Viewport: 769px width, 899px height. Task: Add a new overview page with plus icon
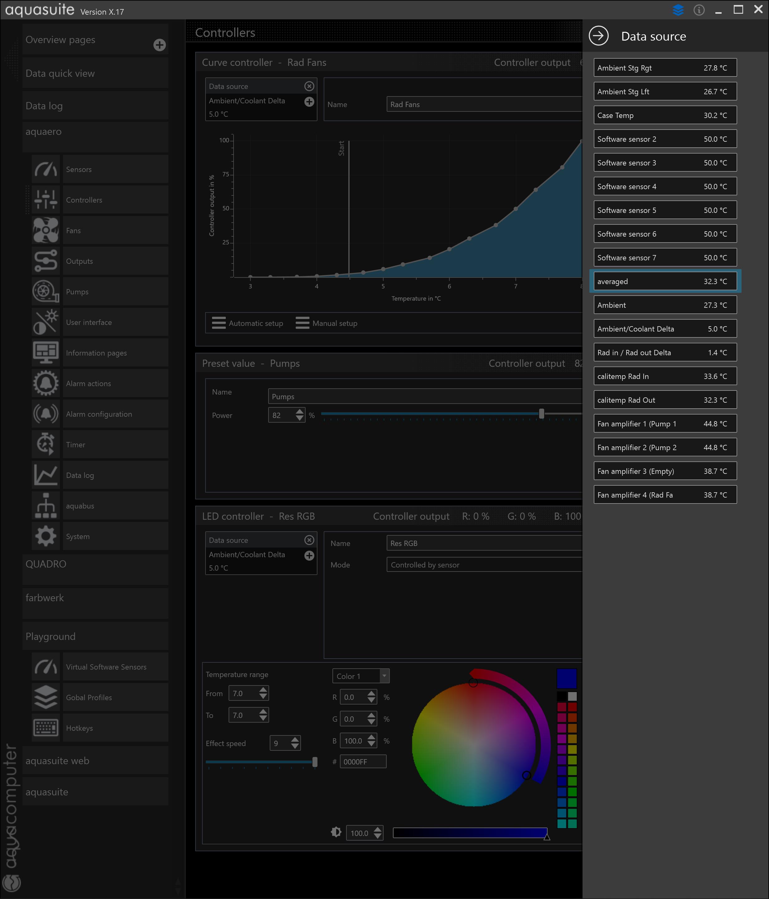(160, 45)
